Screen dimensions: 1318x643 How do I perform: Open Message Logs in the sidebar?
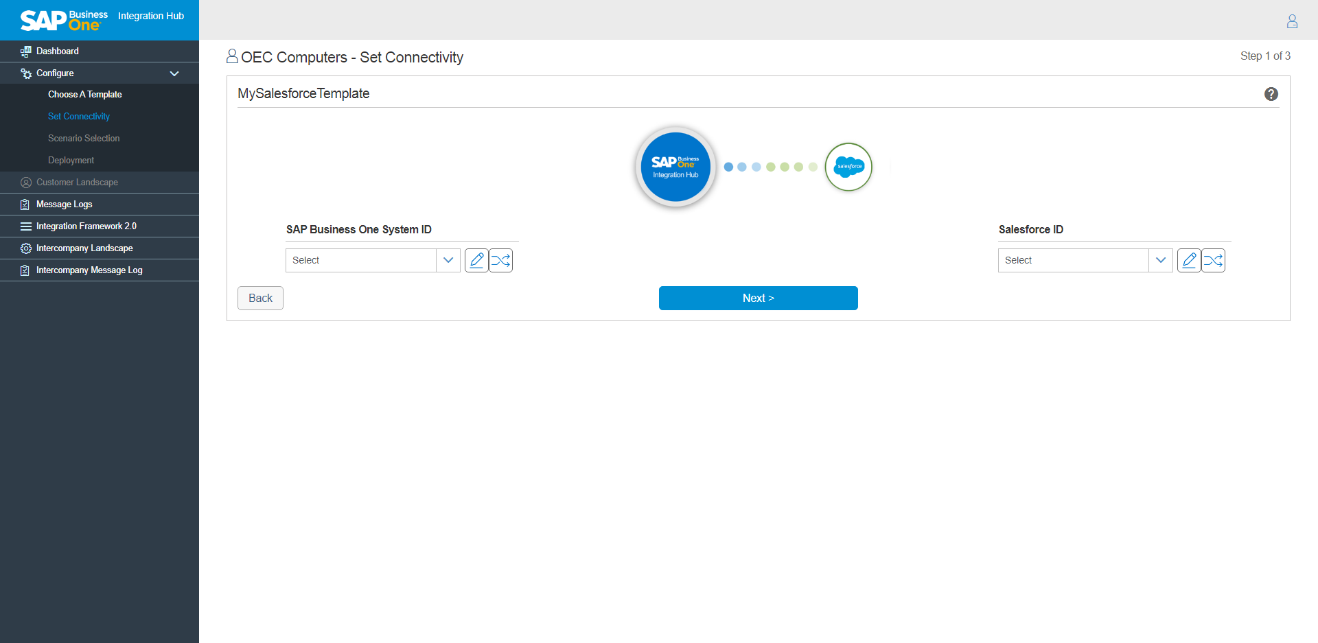click(x=64, y=204)
